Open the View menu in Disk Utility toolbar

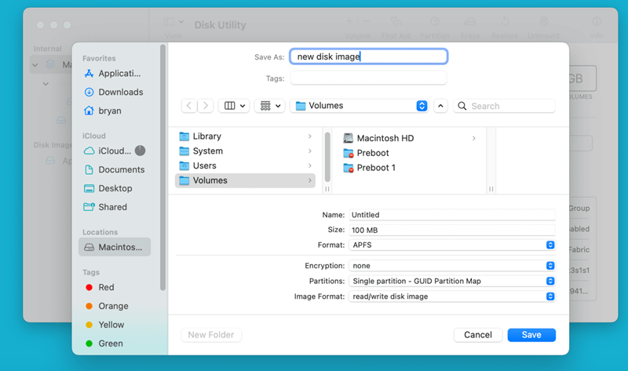pyautogui.click(x=173, y=27)
